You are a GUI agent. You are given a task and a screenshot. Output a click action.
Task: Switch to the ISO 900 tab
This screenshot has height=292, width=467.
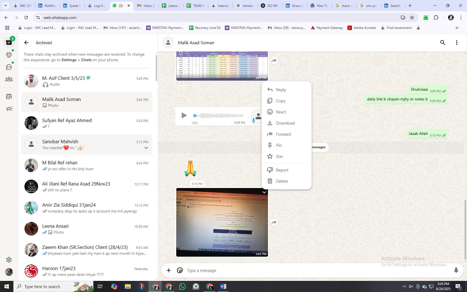click(x=270, y=6)
